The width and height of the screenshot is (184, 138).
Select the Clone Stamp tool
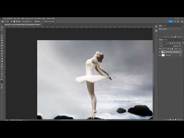[x=2, y=51]
